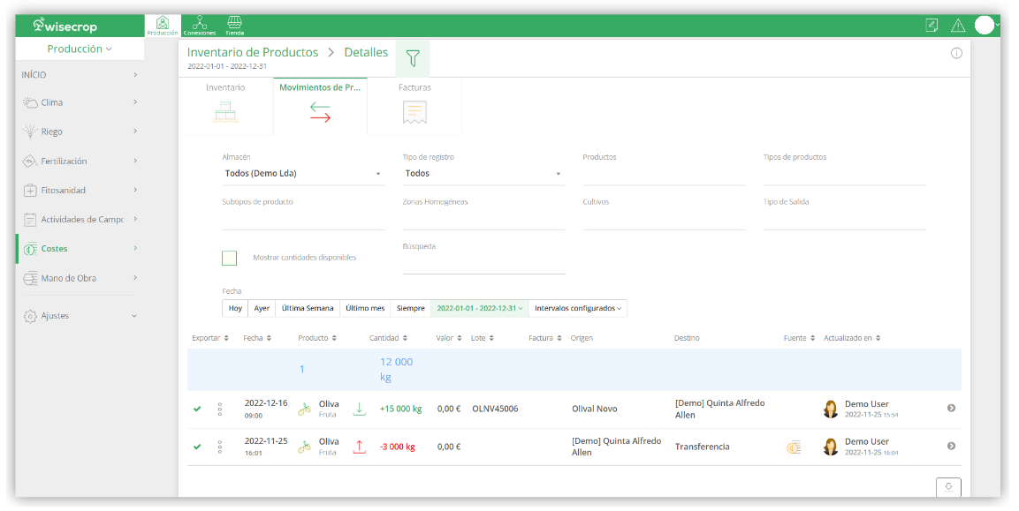Screen dimensions: 1019x511
Task: Click the Búsqueda search field
Action: coord(483,263)
